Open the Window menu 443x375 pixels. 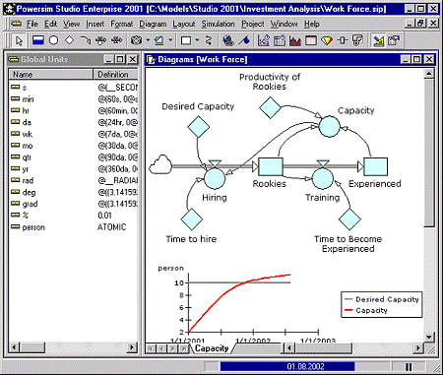pyautogui.click(x=285, y=24)
